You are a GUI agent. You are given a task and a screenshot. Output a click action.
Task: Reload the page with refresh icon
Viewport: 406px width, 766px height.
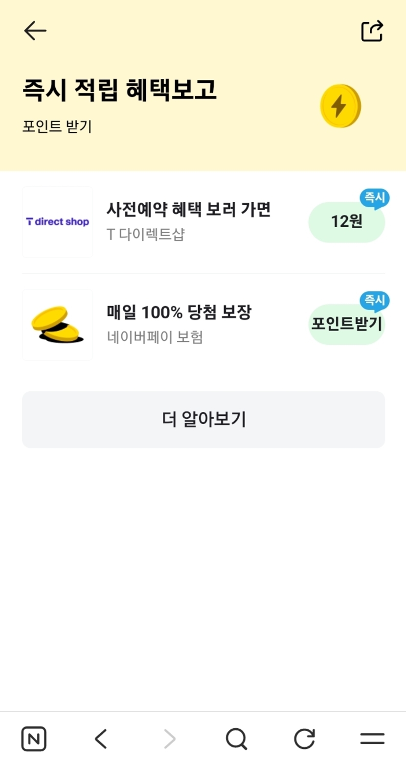[x=304, y=739]
